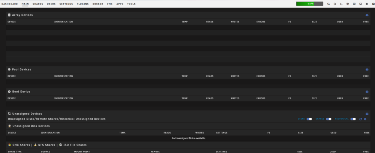
Task: Click the NFS Shares Linux penguin icon
Action: pos(35,145)
